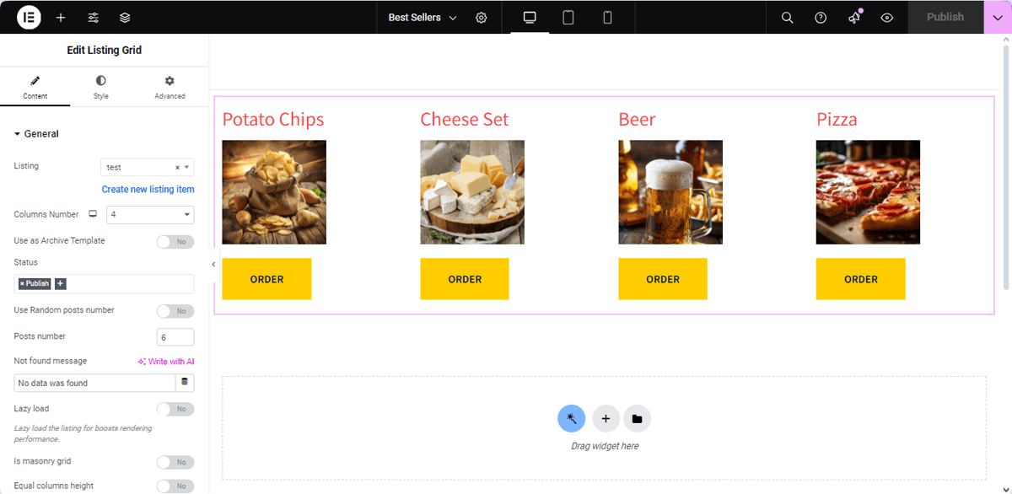Switch to the Advanced tab
This screenshot has height=494, width=1012.
point(169,87)
